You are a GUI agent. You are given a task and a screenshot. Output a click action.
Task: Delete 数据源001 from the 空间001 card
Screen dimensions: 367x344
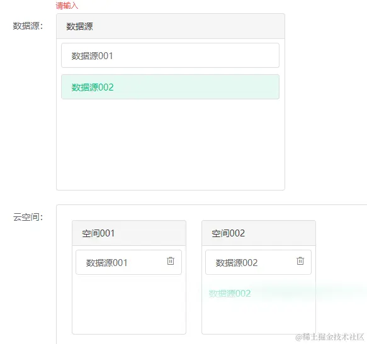point(171,261)
